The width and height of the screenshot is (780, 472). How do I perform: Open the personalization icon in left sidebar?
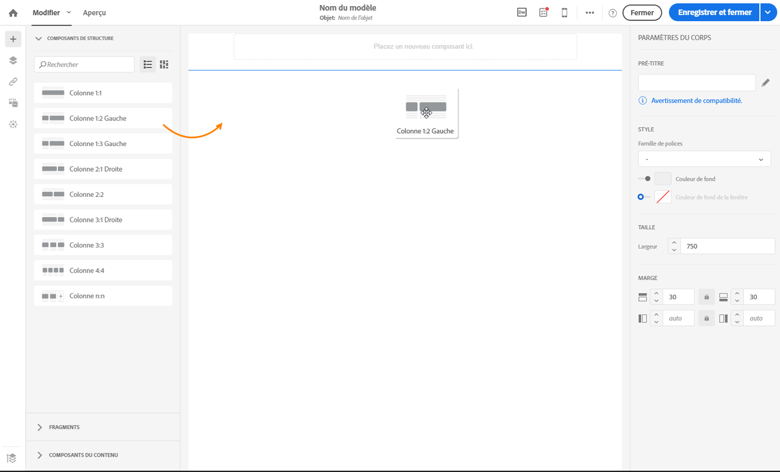13,124
